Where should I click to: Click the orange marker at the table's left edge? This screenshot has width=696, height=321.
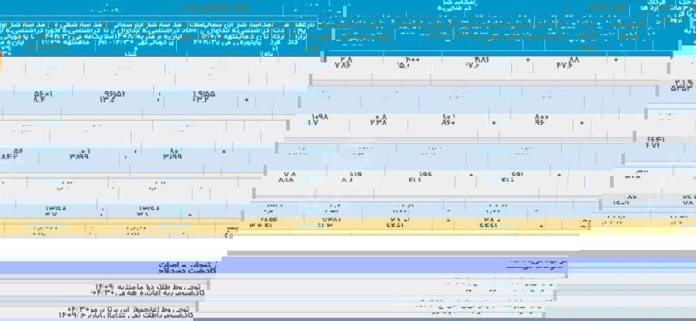pyautogui.click(x=1, y=63)
